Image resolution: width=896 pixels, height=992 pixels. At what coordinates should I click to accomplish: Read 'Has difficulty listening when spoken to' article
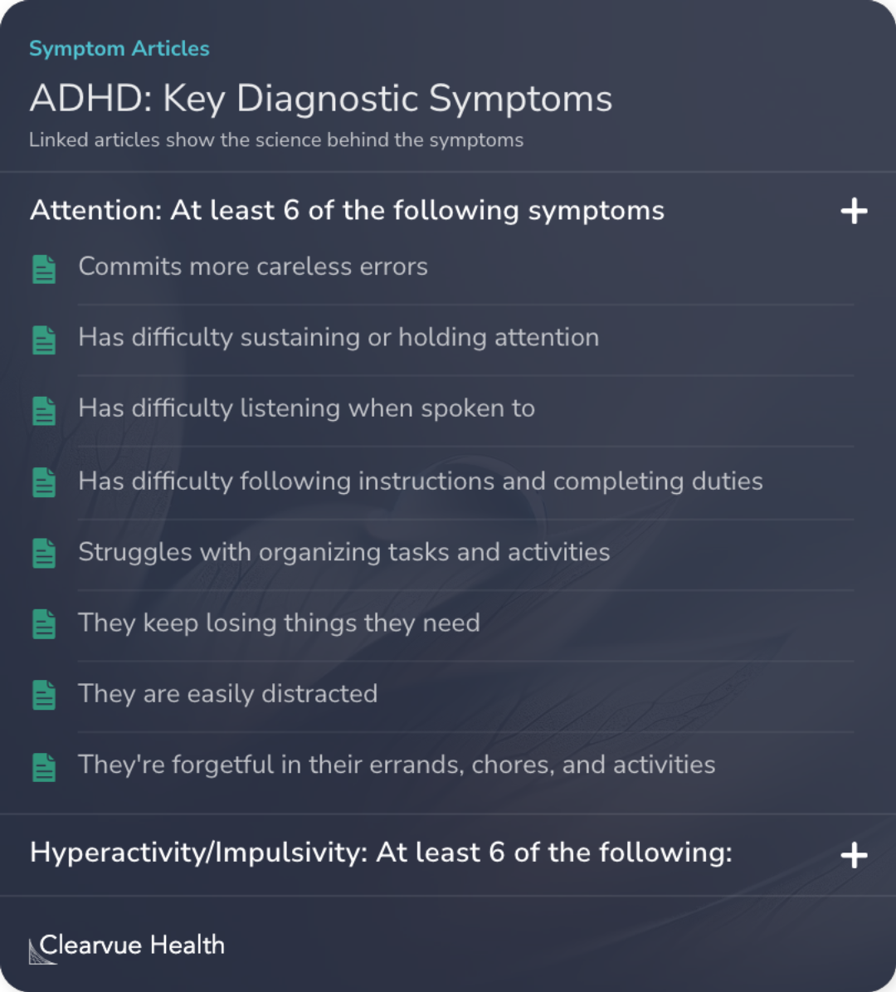tap(306, 408)
